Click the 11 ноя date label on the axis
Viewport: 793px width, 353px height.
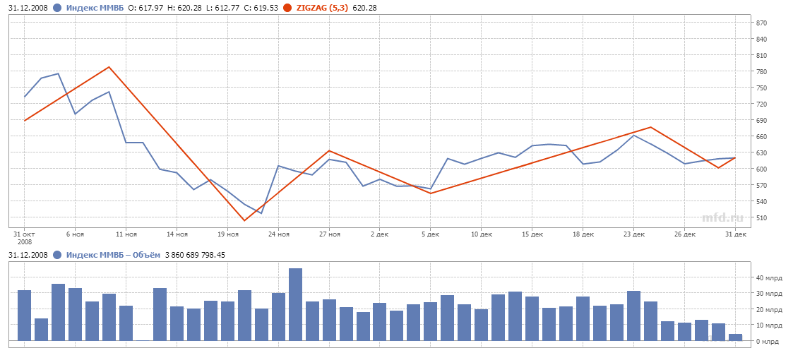[126, 233]
